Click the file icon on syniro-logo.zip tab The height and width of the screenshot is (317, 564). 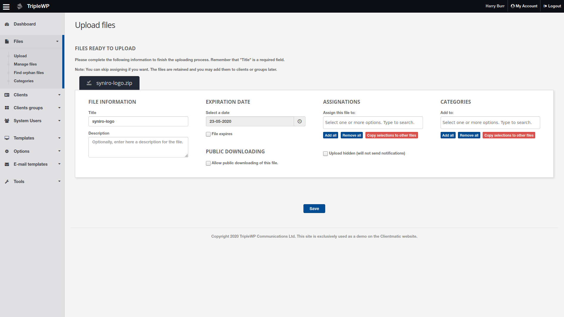pyautogui.click(x=89, y=83)
